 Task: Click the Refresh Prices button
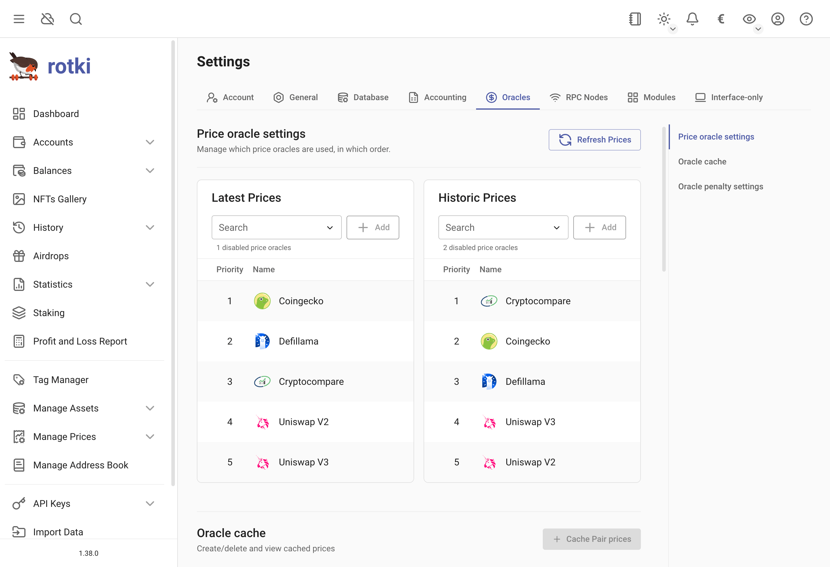coord(594,140)
